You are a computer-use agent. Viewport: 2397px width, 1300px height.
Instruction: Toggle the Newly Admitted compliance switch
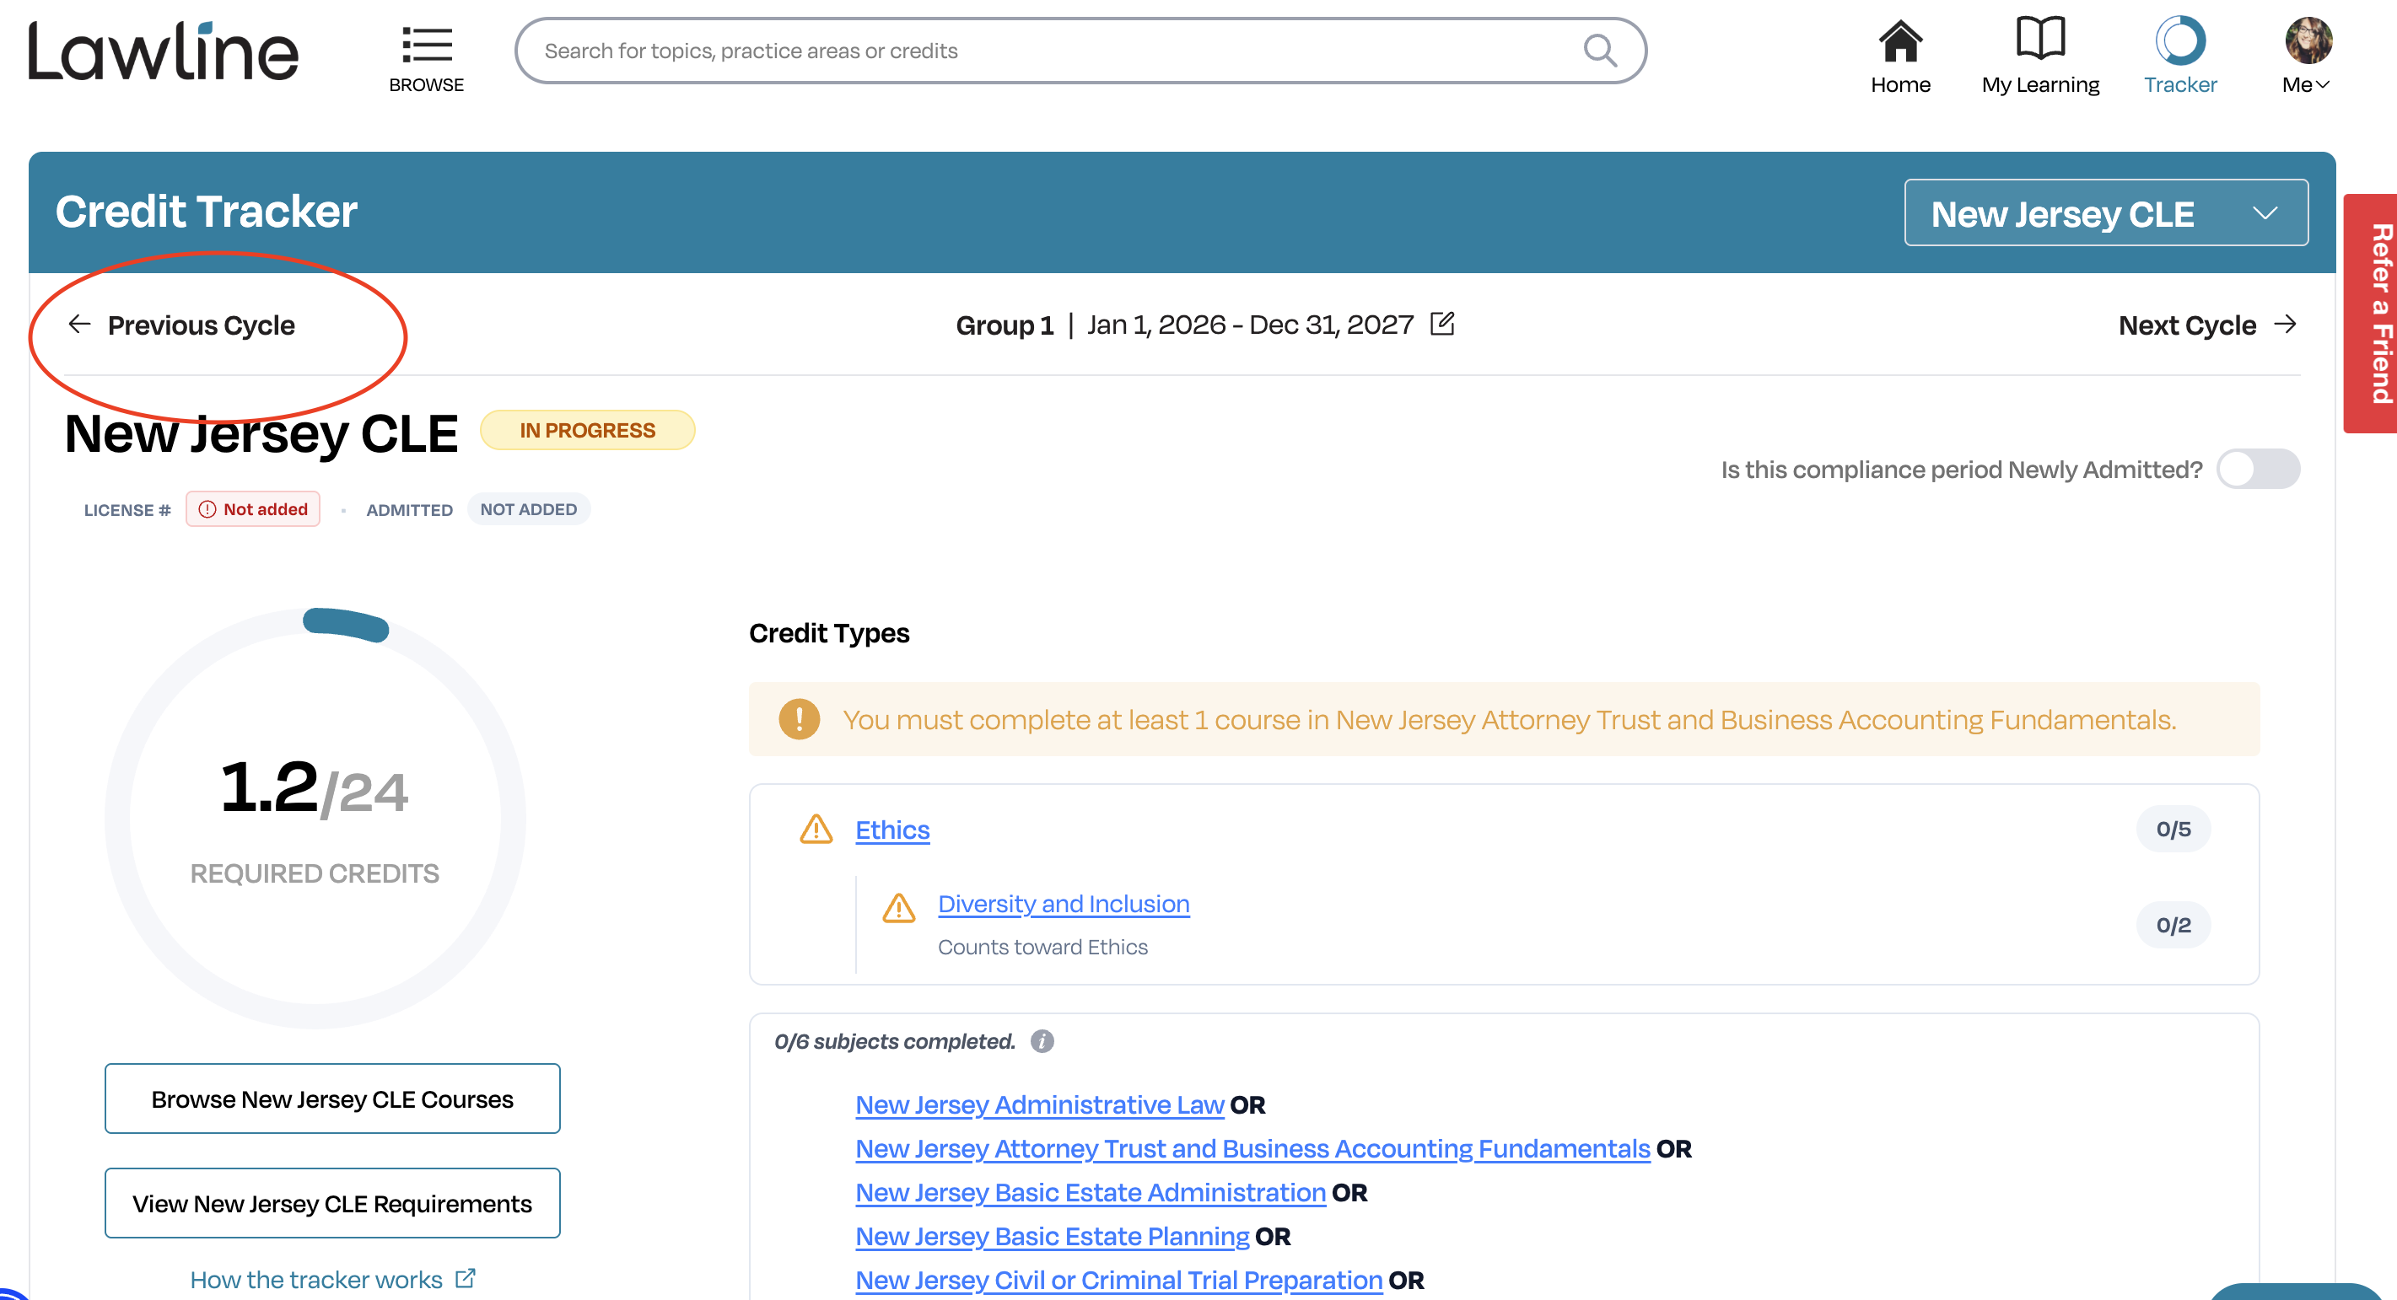[x=2258, y=469]
